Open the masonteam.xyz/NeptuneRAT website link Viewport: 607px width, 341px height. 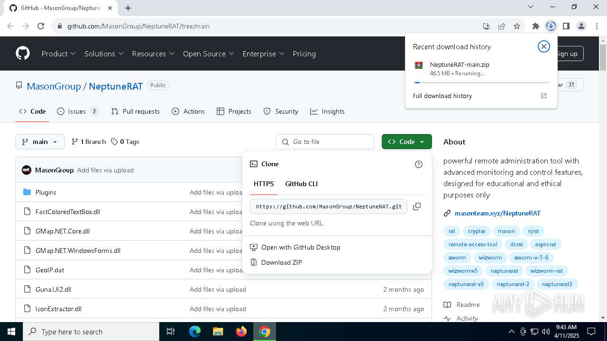pos(497,213)
